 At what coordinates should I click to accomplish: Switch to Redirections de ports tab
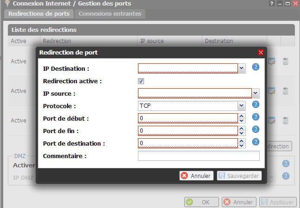click(39, 14)
